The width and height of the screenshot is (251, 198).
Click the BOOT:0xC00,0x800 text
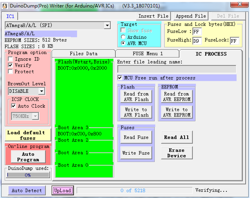pyautogui.click(x=79, y=133)
